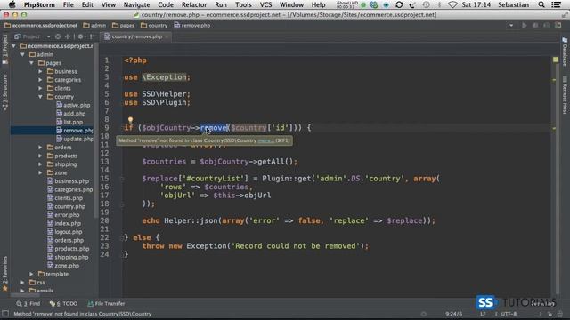Click the Run button in toolbar
Viewport: 570px width, 320px height.
pos(525,26)
